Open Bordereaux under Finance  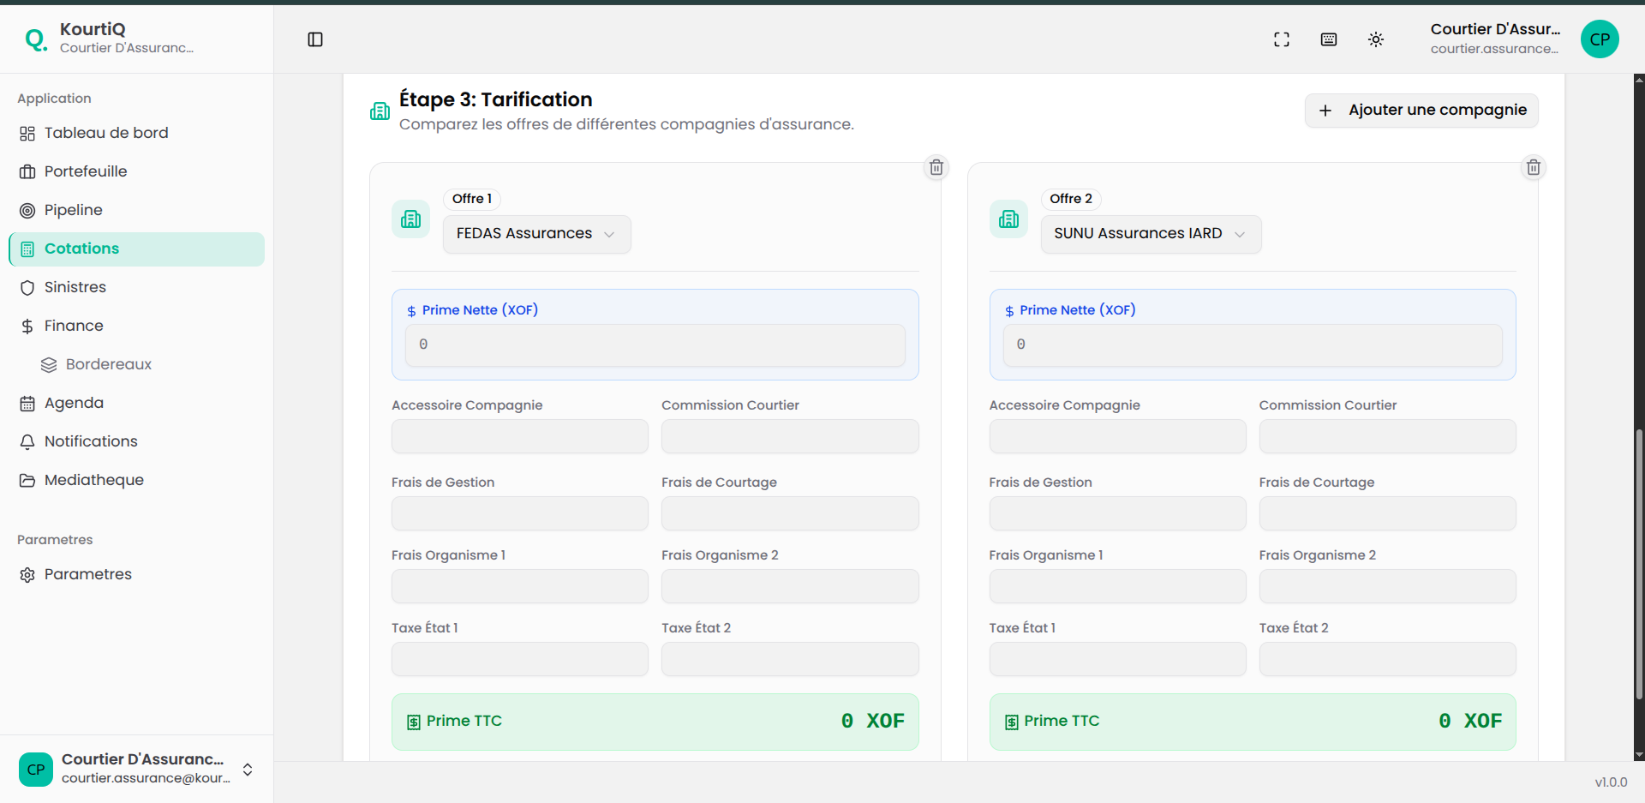pos(108,364)
